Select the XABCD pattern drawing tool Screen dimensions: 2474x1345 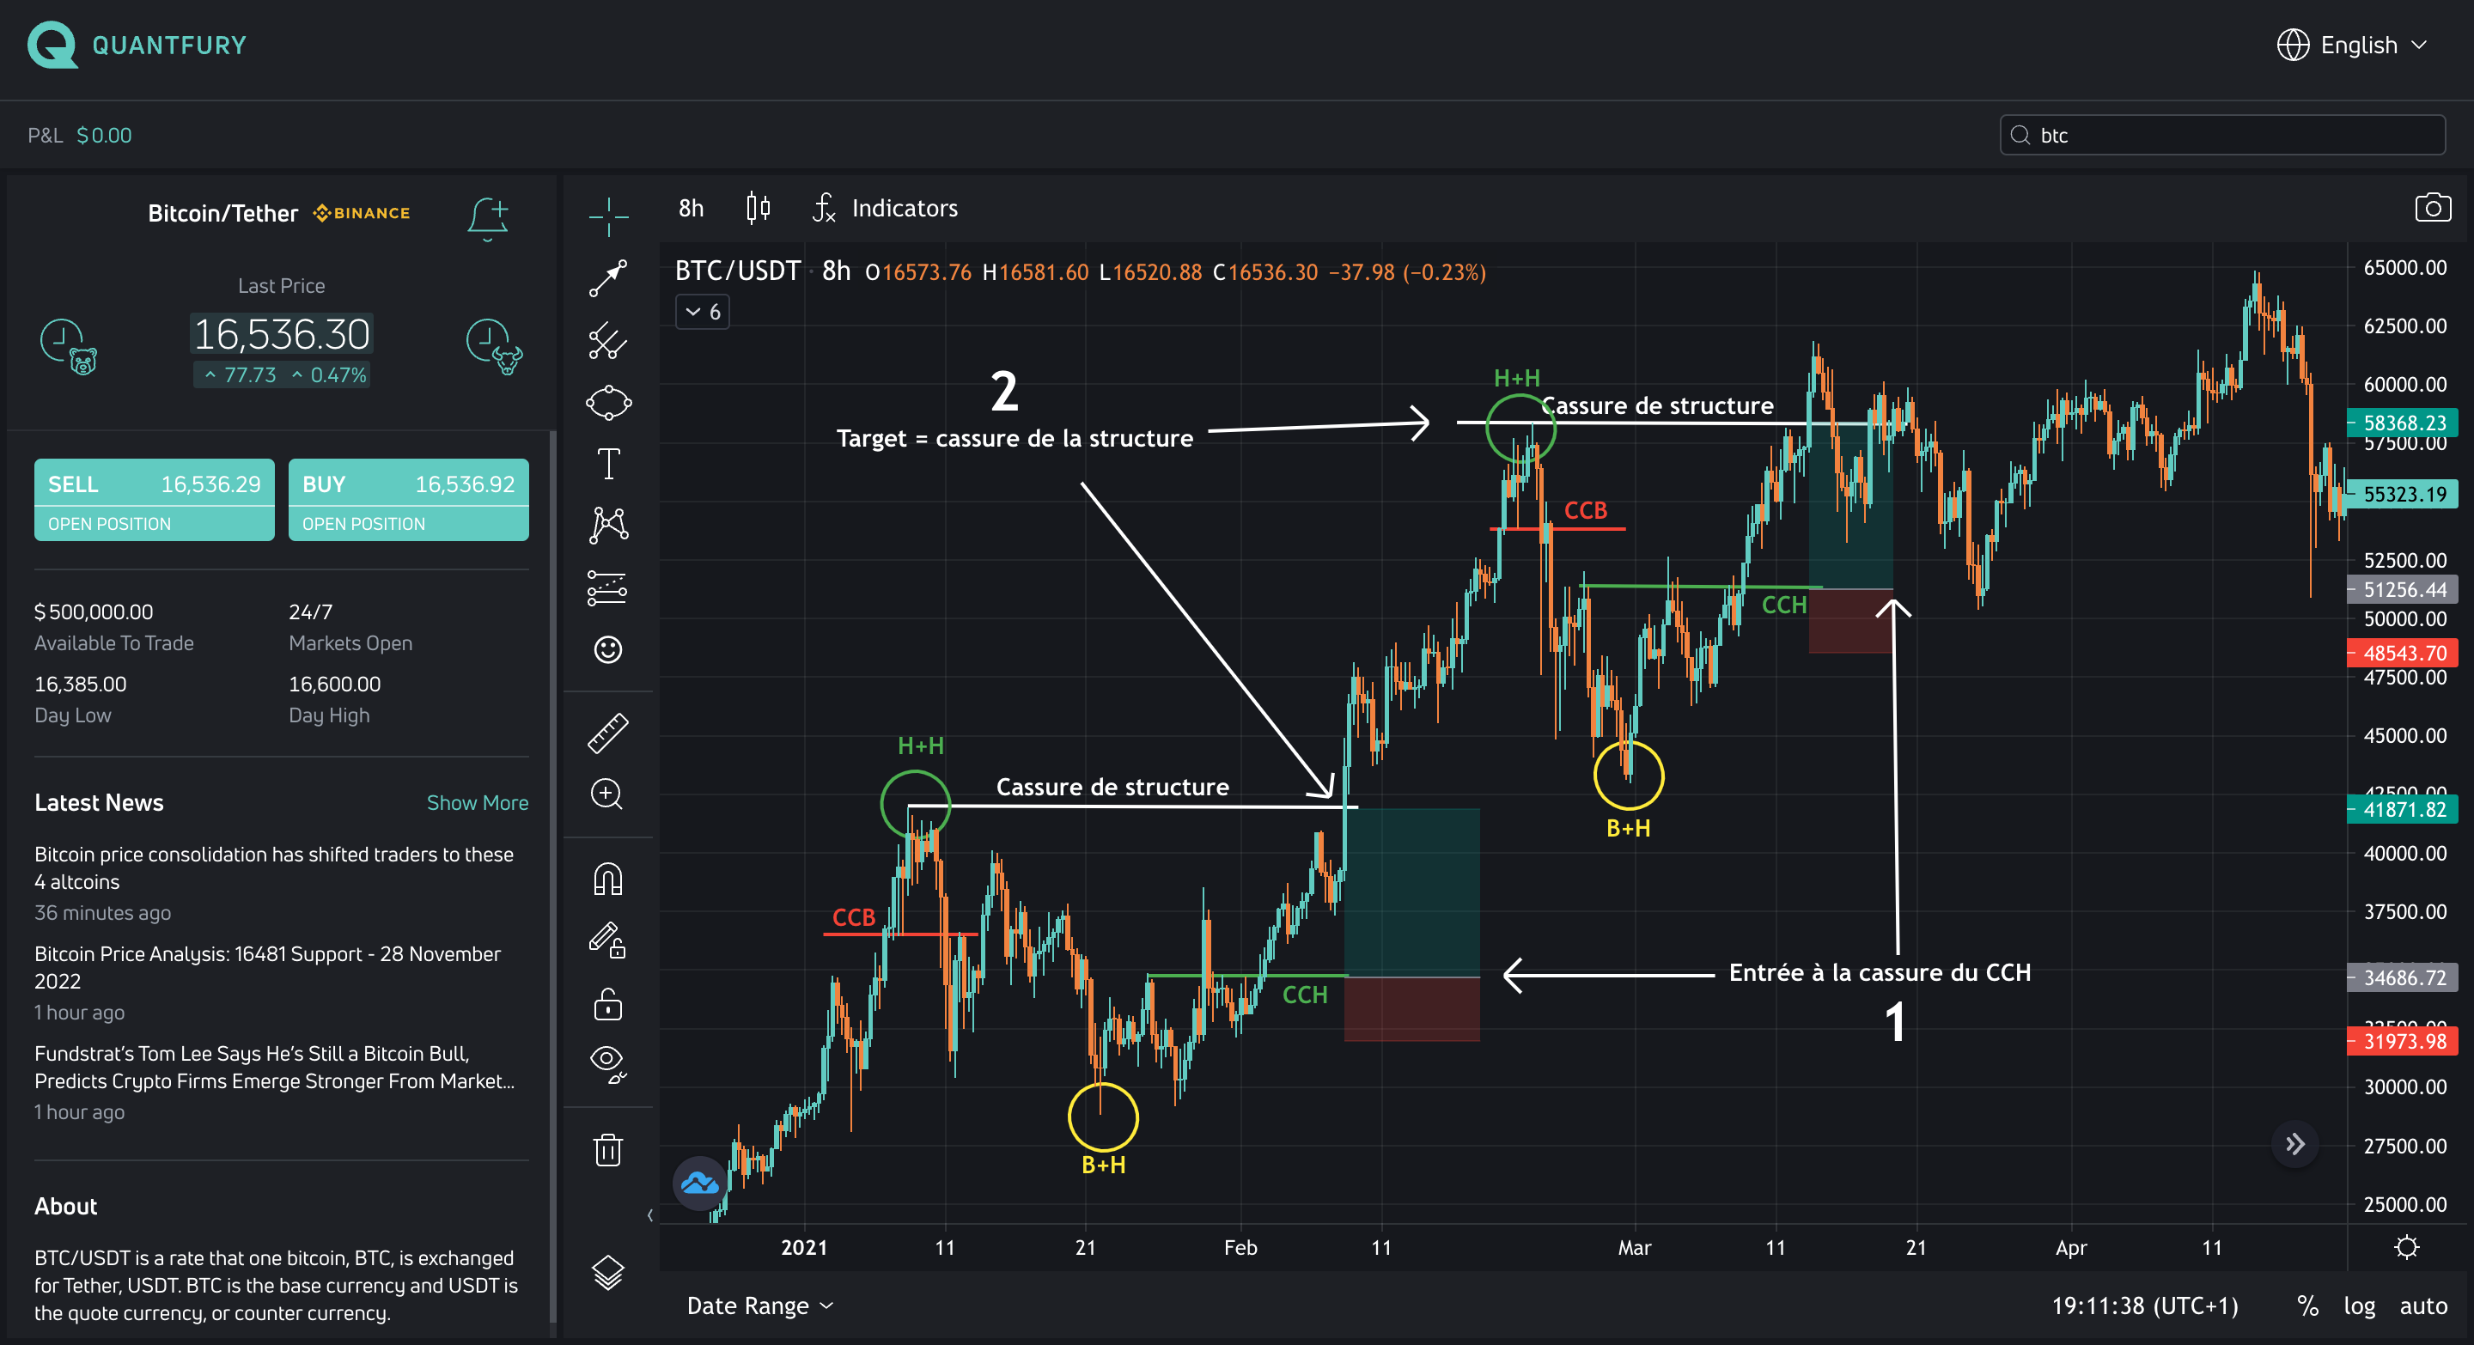point(608,525)
